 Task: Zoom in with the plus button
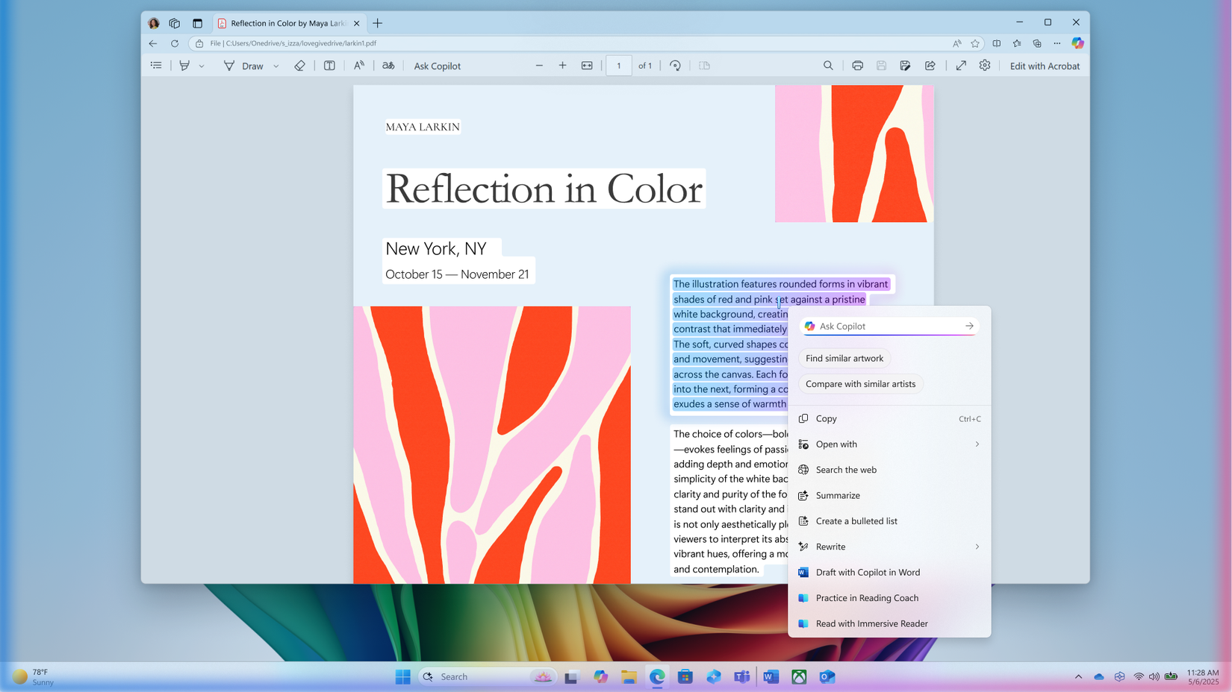coord(562,66)
